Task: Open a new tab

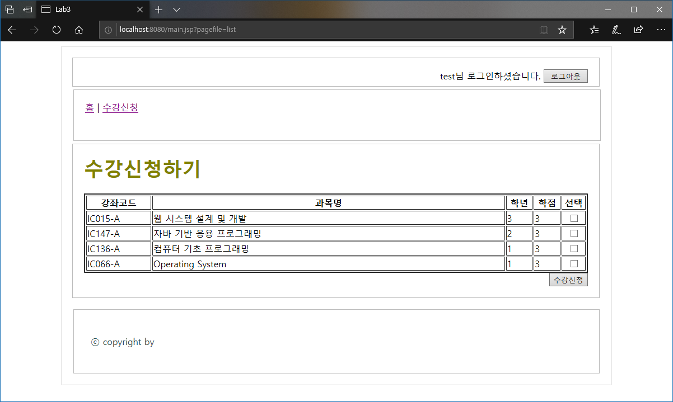Action: click(x=159, y=10)
